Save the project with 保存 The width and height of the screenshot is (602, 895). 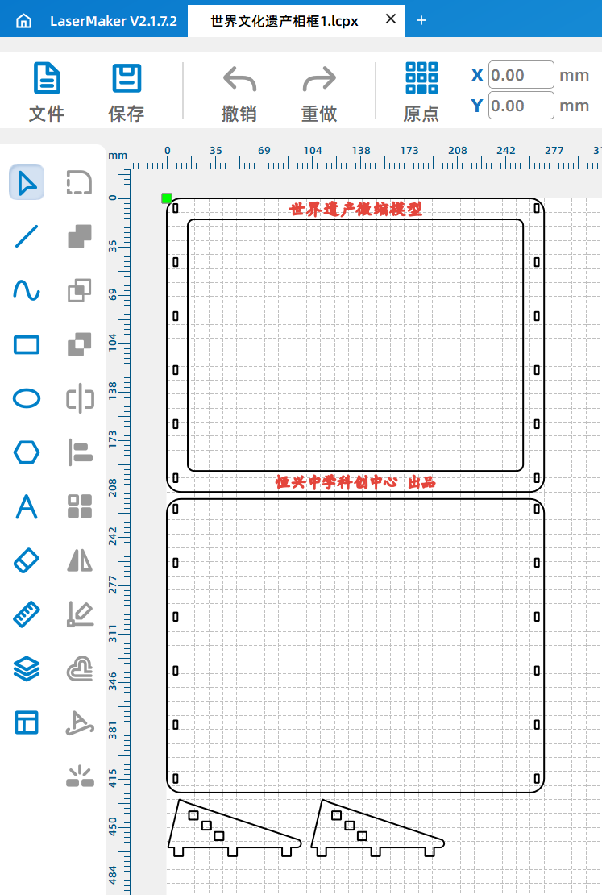click(127, 92)
